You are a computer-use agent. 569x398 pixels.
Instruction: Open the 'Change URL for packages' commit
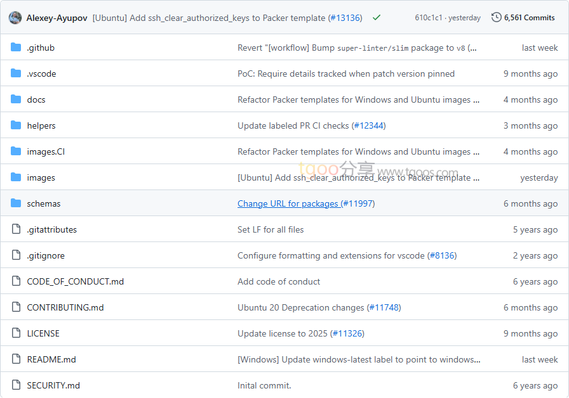click(288, 203)
